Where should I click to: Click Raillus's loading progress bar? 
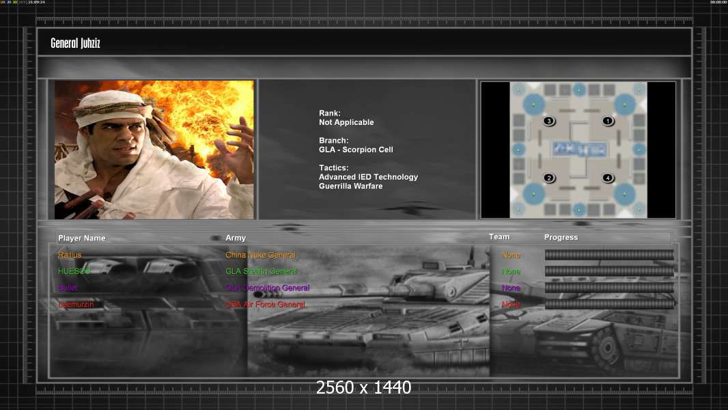609,254
